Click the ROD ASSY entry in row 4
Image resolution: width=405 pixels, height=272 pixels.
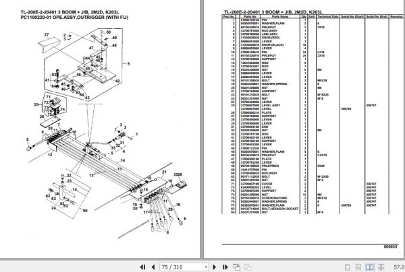tap(269, 31)
